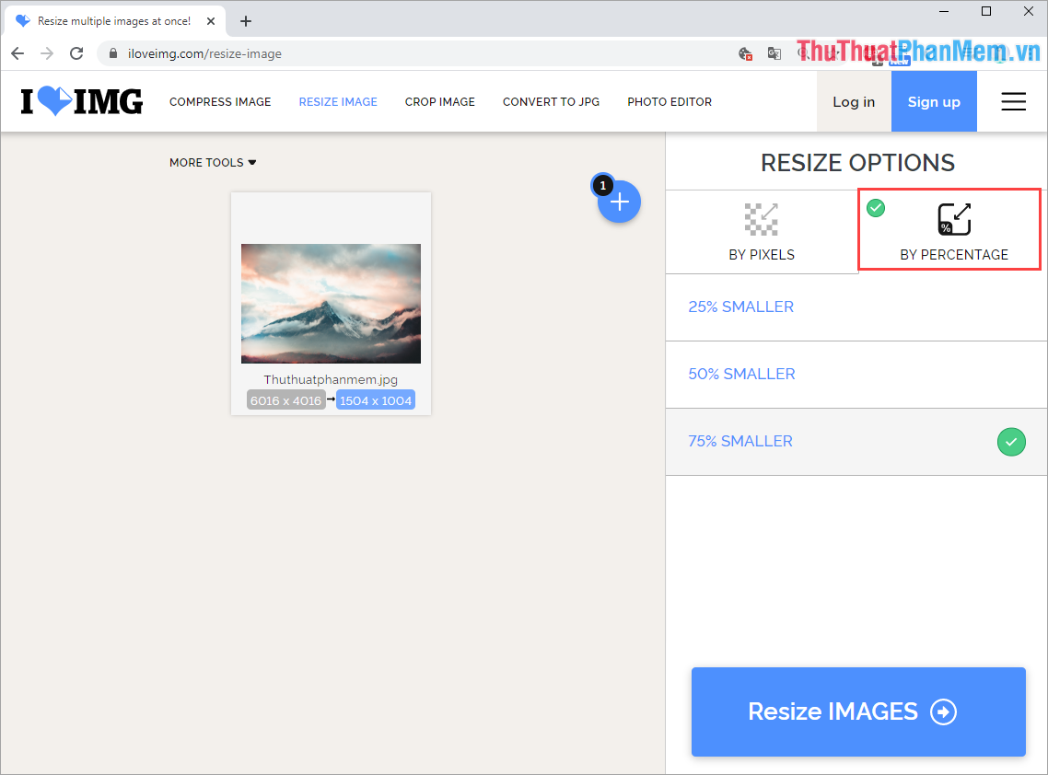The width and height of the screenshot is (1048, 775).
Task: Click the Sign up button
Action: tap(934, 101)
